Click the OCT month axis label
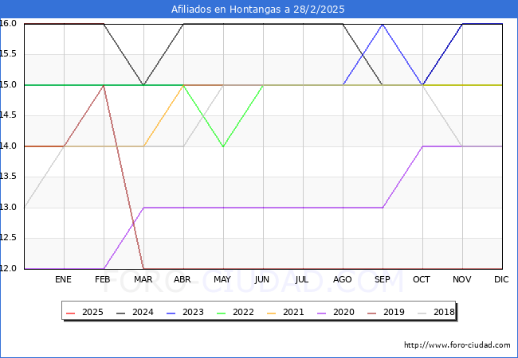The height and width of the screenshot is (358, 518). click(x=422, y=279)
